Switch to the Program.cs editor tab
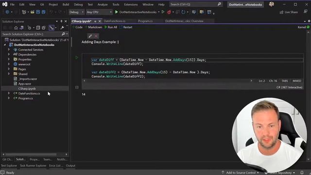311x175 pixels. click(145, 21)
